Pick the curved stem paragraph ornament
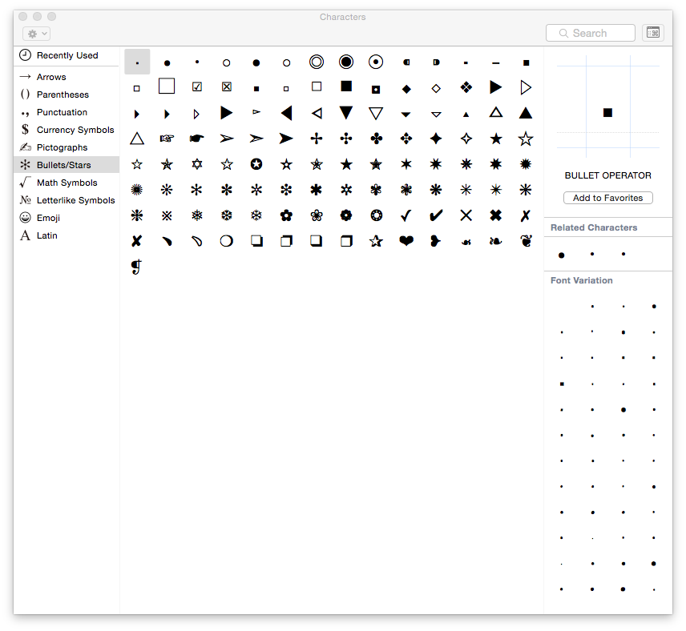 point(137,267)
